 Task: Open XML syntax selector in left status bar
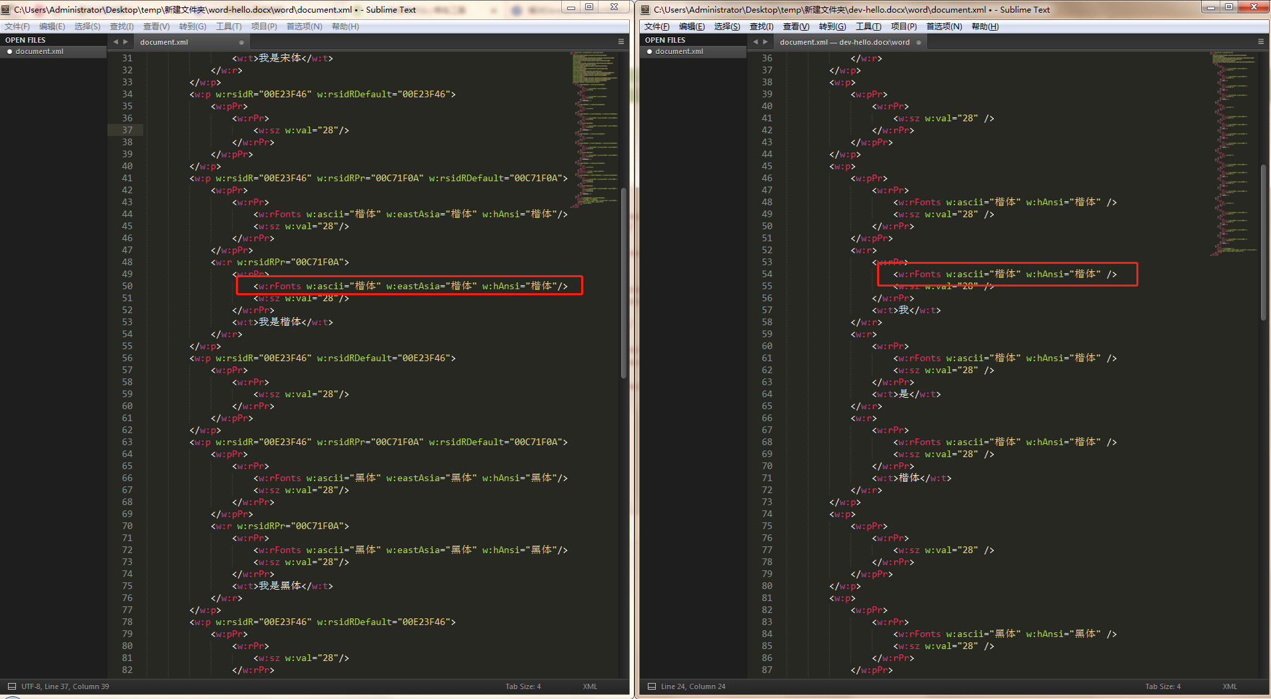(590, 686)
